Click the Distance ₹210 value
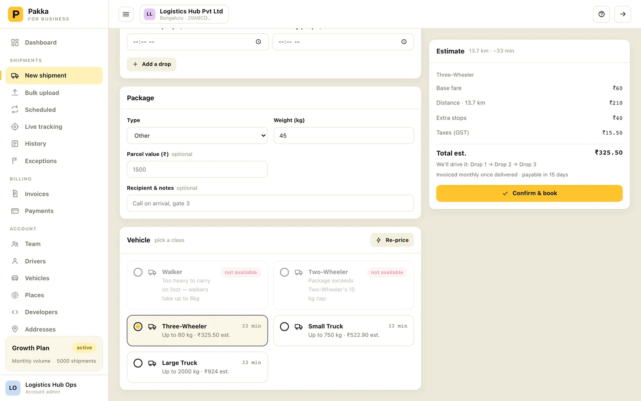Screen dimensions: 641x401 pyautogui.click(x=616, y=103)
